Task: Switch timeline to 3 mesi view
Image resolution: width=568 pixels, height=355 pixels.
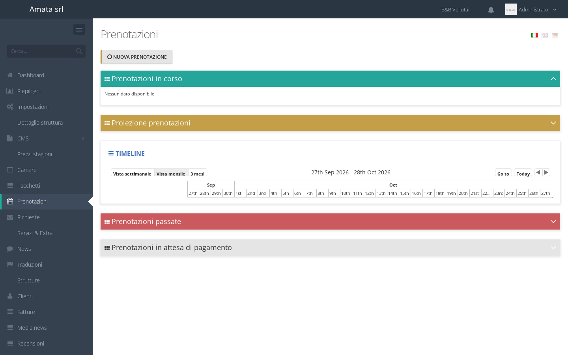Action: pyautogui.click(x=197, y=174)
